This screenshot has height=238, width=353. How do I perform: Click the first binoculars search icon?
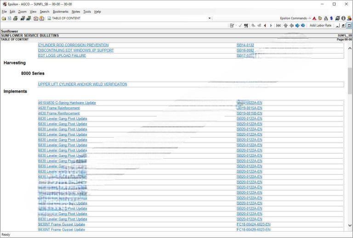(x=23, y=18)
